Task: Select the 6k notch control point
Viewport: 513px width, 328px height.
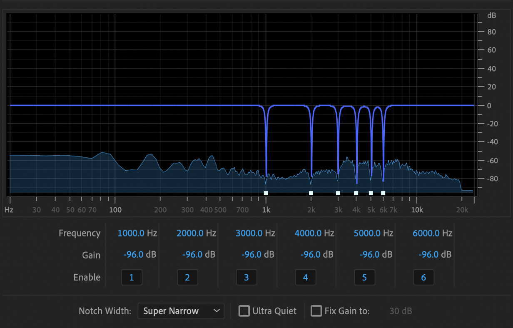Action: point(383,193)
